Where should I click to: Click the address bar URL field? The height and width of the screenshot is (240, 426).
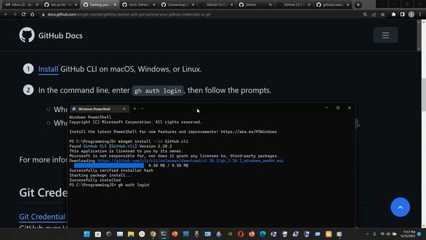[201, 15]
